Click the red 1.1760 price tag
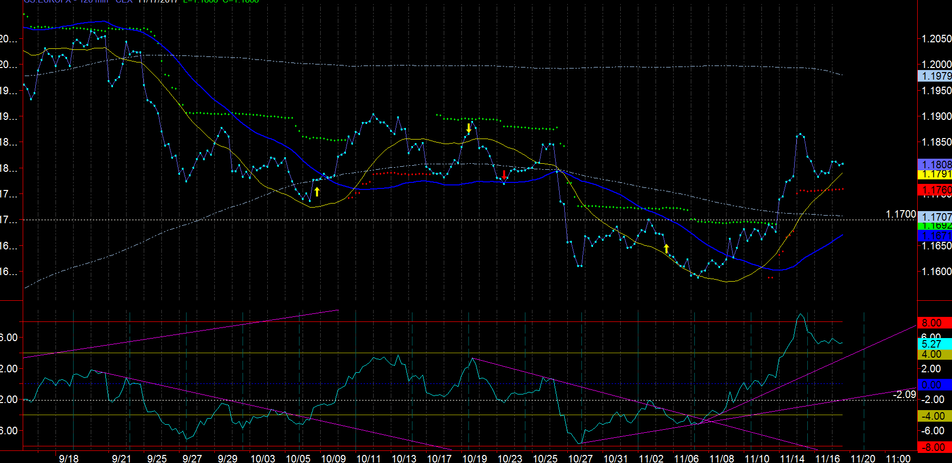This screenshot has width=952, height=463. pos(935,190)
